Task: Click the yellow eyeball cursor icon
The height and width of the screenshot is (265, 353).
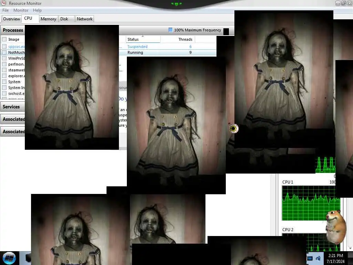Action: click(234, 128)
